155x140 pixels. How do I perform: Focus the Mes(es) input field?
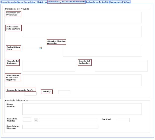tap(64, 92)
